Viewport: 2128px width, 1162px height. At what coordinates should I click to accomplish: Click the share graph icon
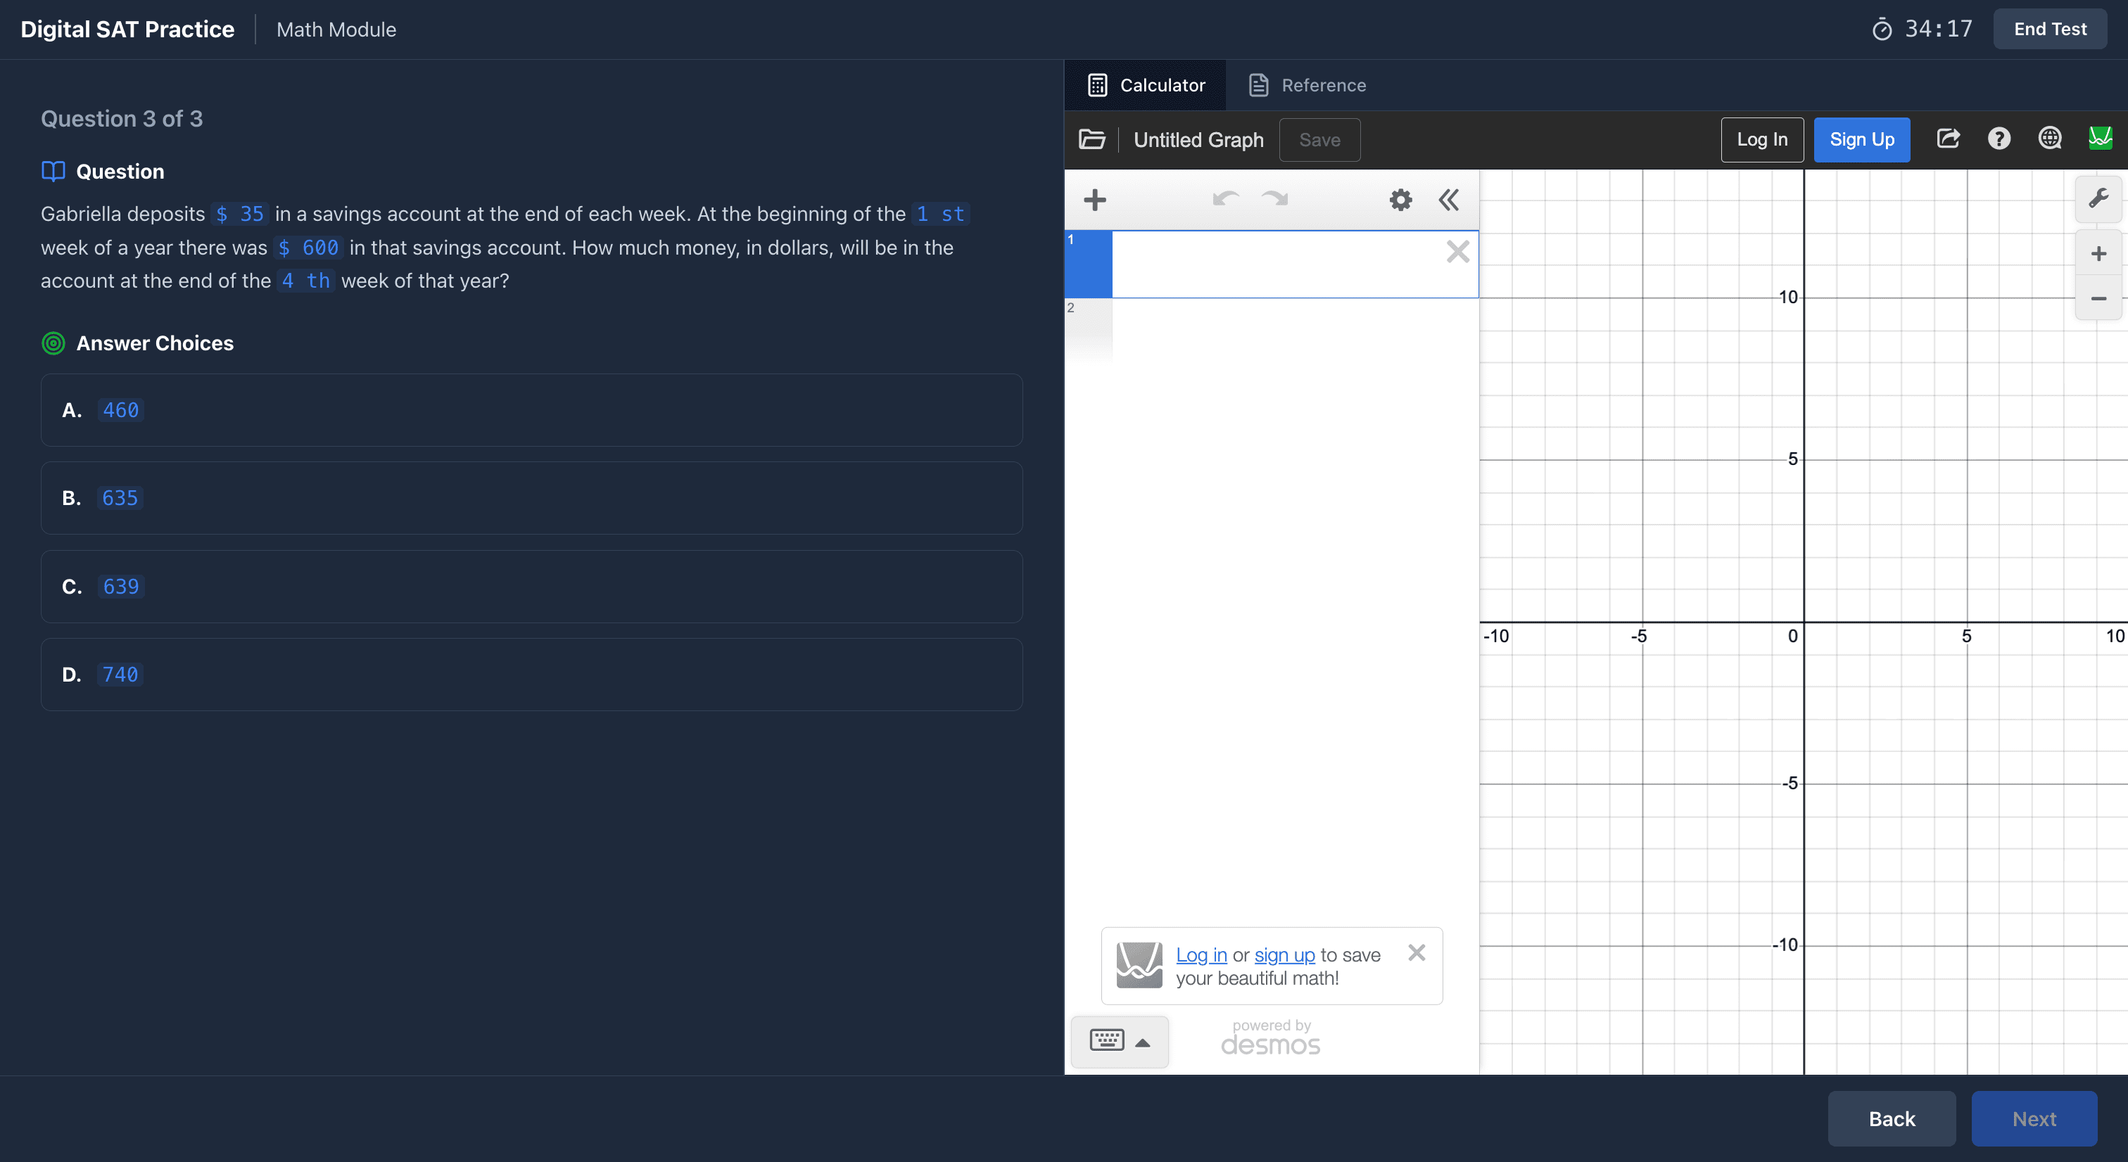[x=1948, y=139]
